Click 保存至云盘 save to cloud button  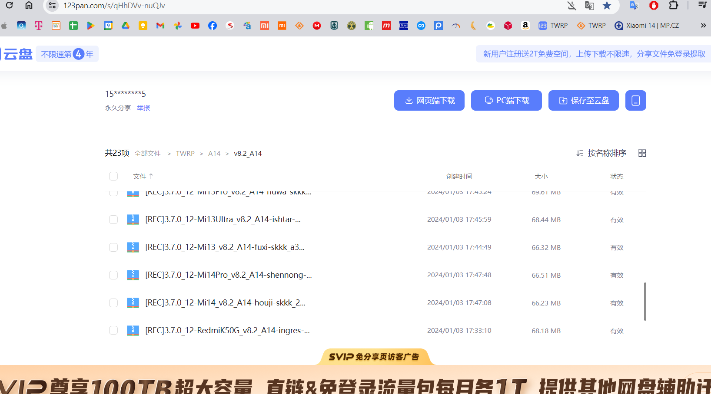584,101
